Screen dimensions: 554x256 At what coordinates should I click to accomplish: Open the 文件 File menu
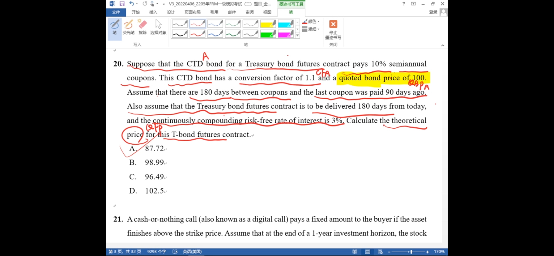pos(116,12)
